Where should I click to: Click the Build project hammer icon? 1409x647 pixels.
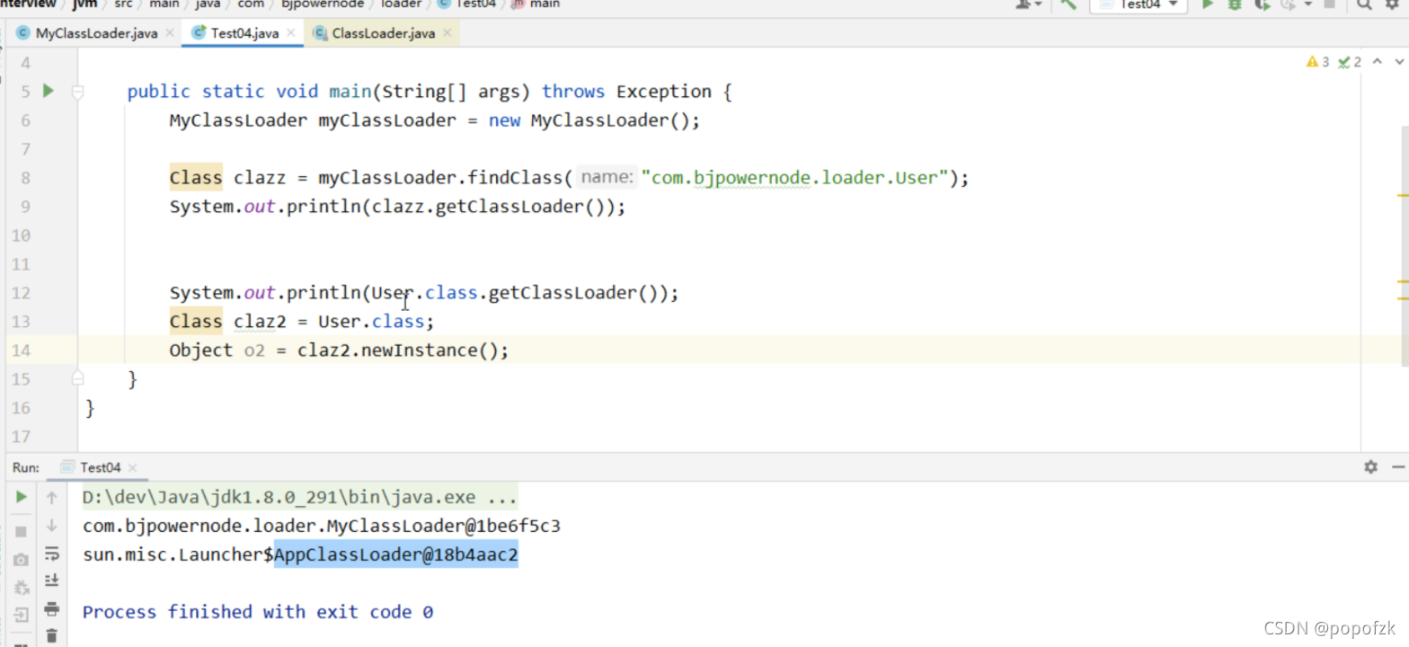(1068, 4)
